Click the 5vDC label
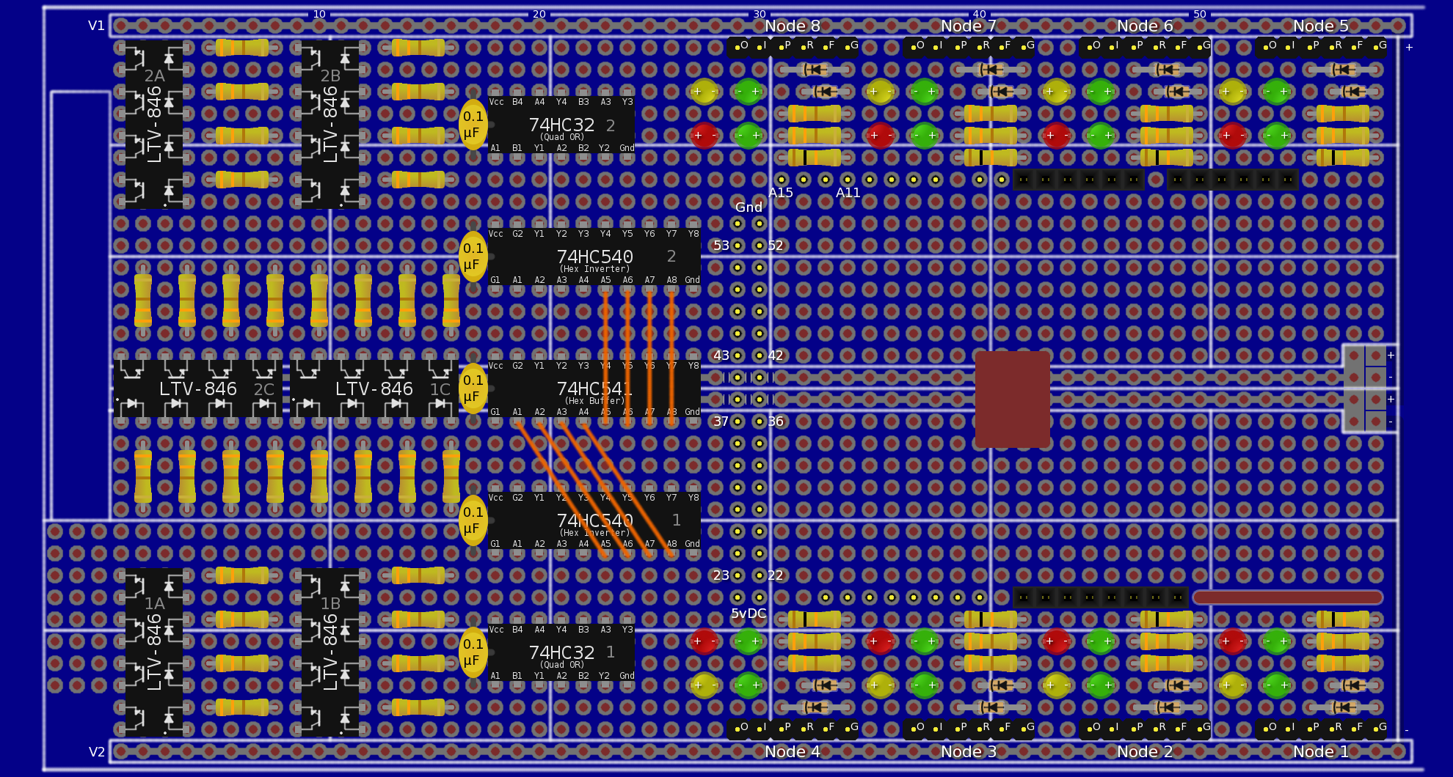Image resolution: width=1453 pixels, height=777 pixels. pos(749,614)
